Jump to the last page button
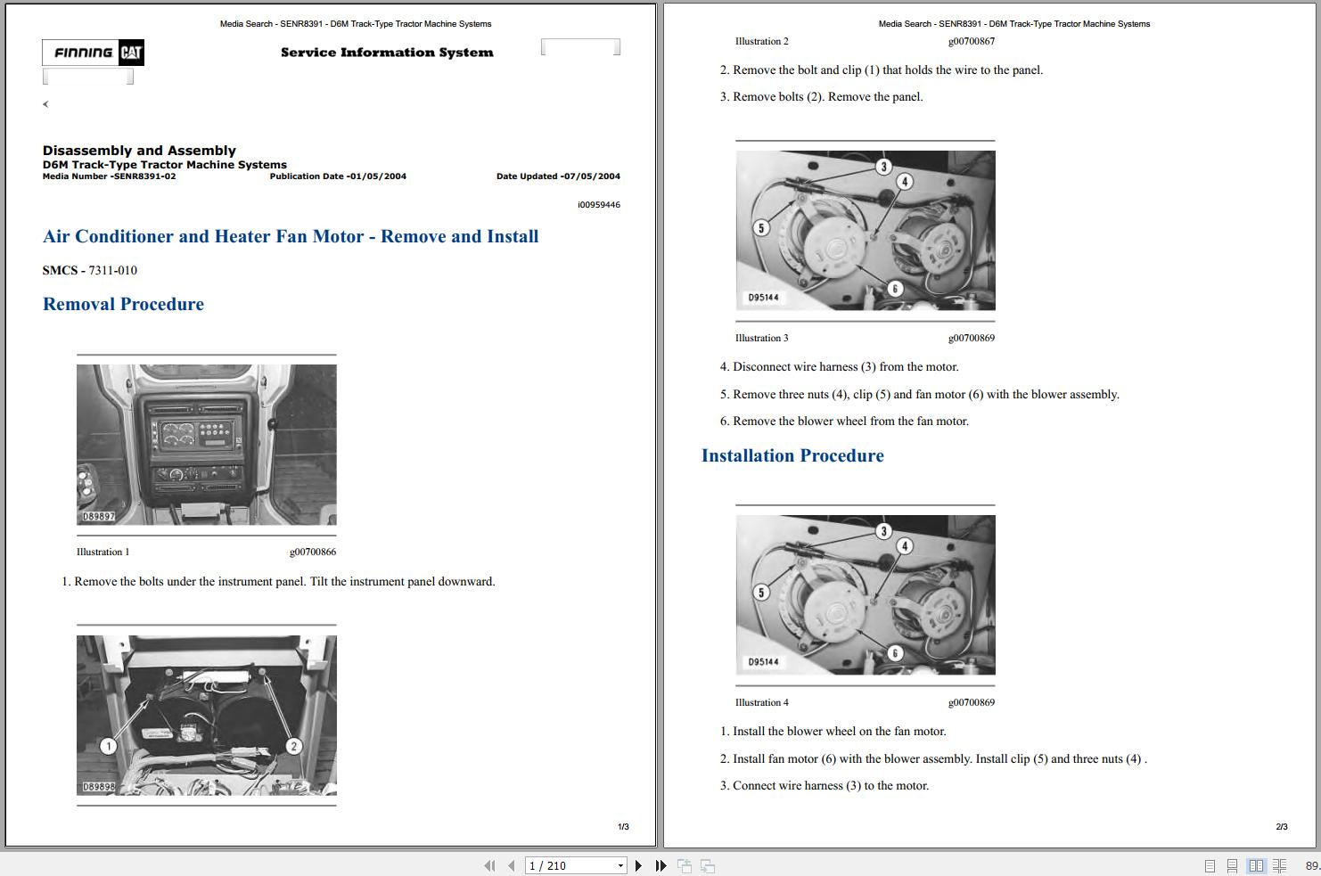Viewport: 1321px width, 876px height. 660,865
